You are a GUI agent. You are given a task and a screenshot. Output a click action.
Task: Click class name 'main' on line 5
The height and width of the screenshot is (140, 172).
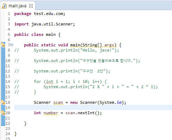pyautogui.click(x=51, y=34)
